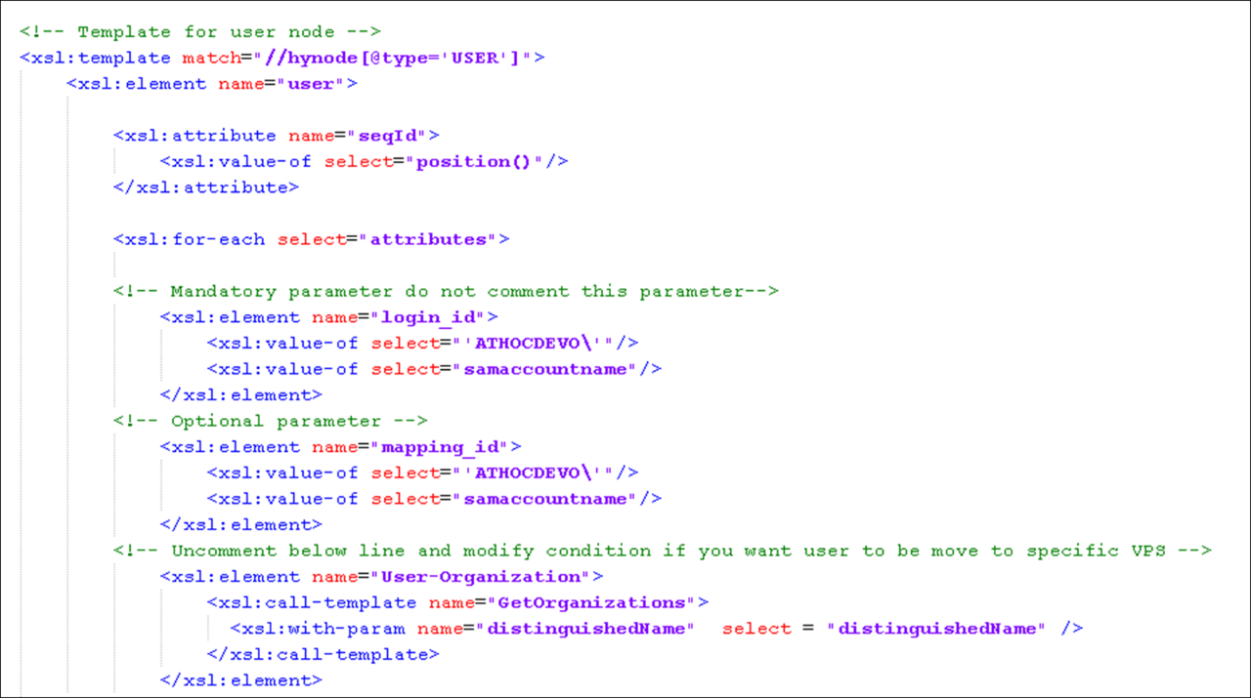Click the "Optional parameter" comment
The width and height of the screenshot is (1251, 698).
(x=271, y=421)
